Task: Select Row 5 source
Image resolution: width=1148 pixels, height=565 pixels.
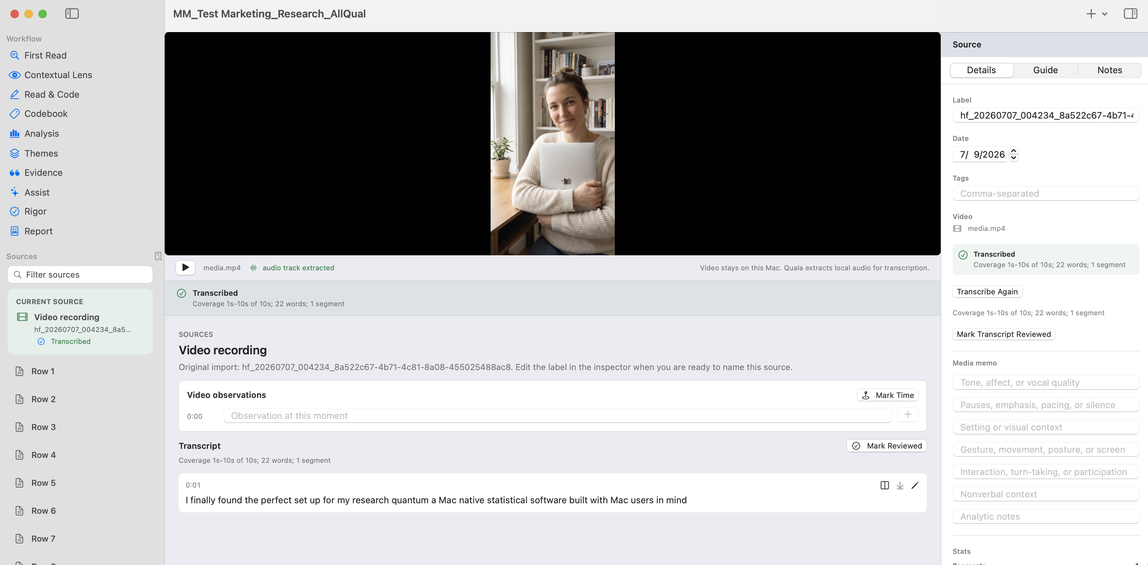Action: [43, 483]
